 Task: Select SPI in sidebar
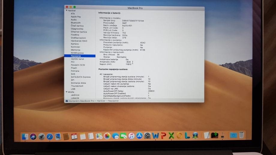[x=72, y=80]
